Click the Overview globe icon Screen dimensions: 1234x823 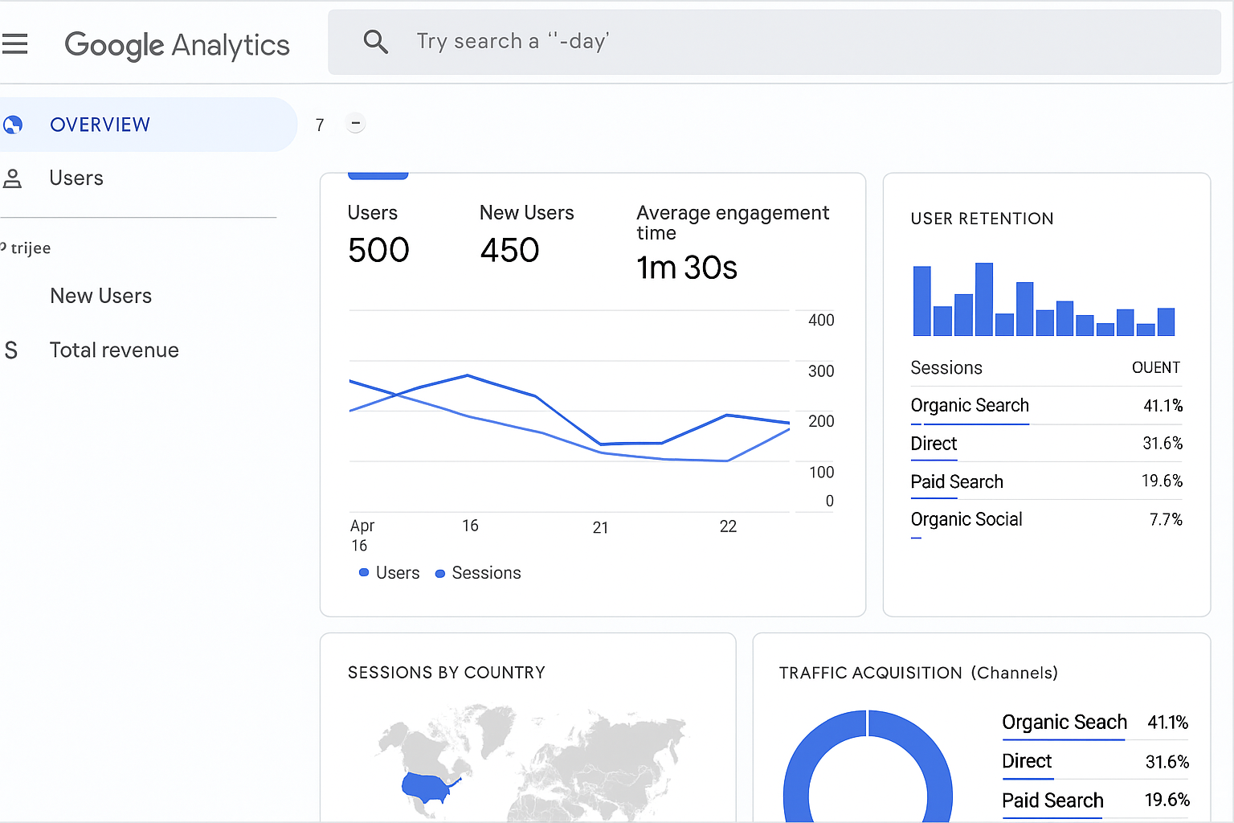pos(13,125)
